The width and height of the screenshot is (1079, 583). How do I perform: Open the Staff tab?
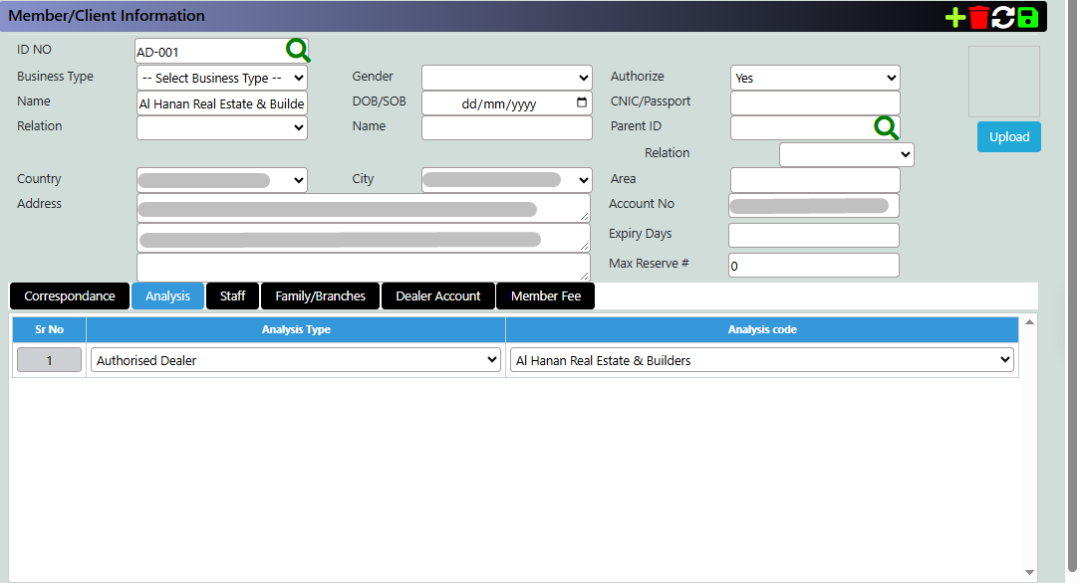tap(232, 296)
